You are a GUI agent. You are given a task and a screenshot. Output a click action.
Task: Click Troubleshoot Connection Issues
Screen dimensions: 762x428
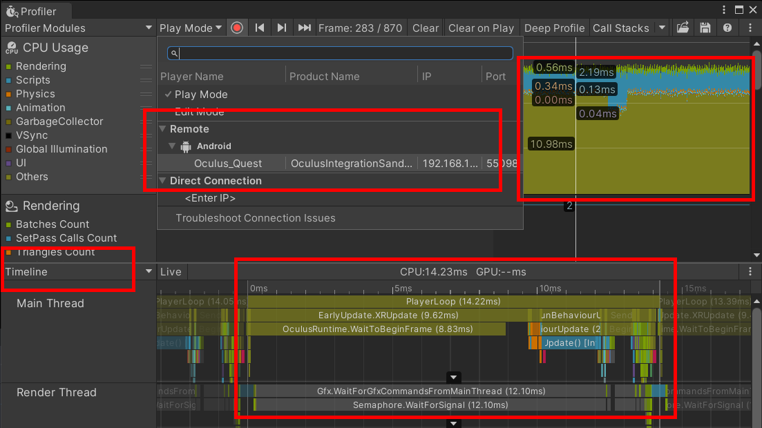255,218
